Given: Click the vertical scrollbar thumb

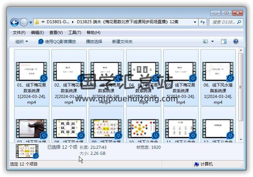Looking at the screenshot, I should tap(241, 87).
